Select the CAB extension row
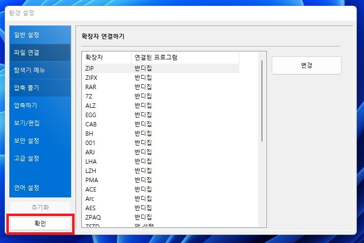 click(x=162, y=124)
